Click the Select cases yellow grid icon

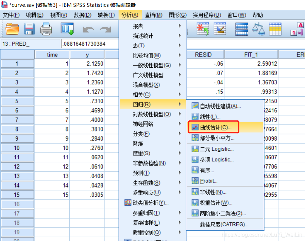pyautogui.click(x=275, y=29)
